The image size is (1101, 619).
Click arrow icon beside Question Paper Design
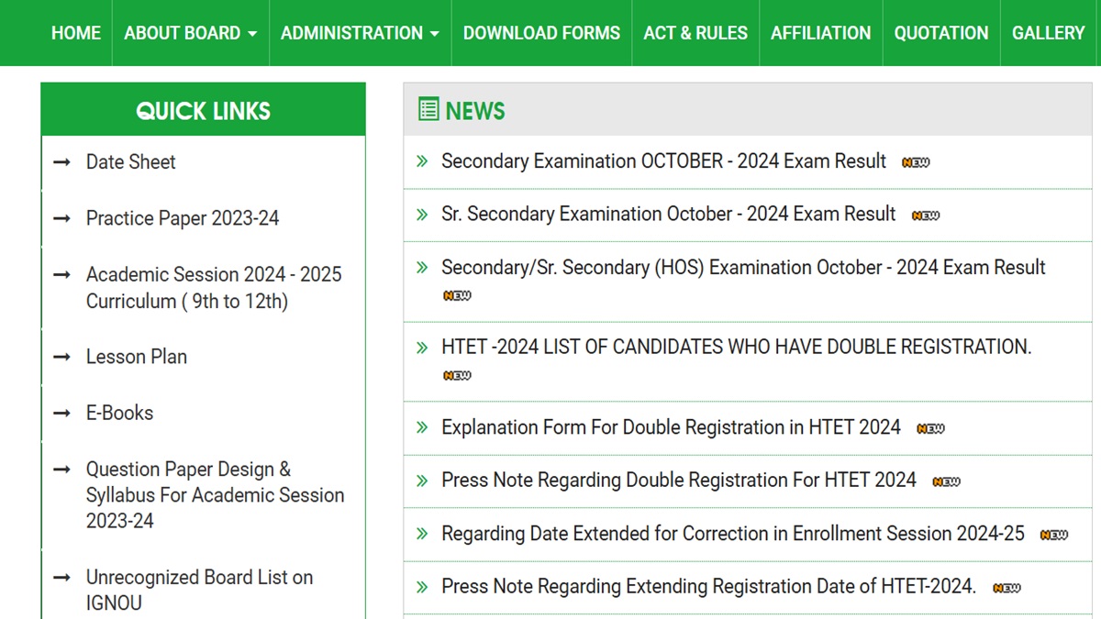[x=62, y=469]
